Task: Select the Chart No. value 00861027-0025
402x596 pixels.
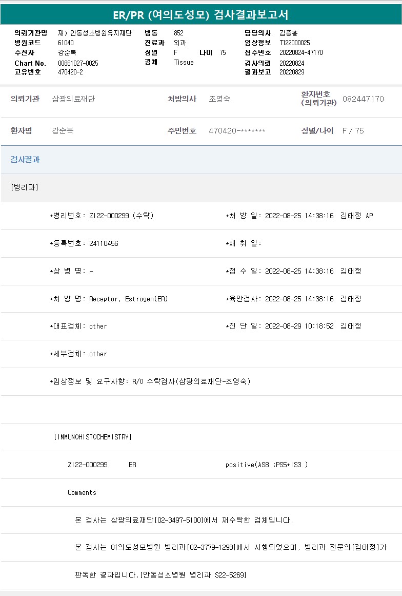Action: 78,63
